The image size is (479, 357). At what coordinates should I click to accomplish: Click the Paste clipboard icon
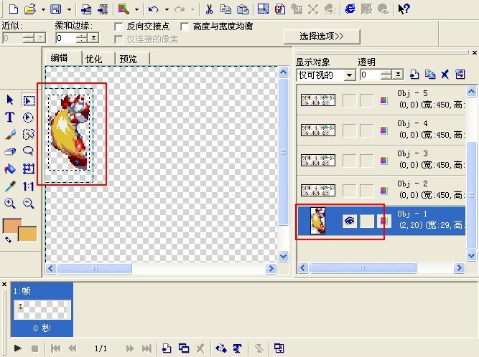[x=243, y=9]
